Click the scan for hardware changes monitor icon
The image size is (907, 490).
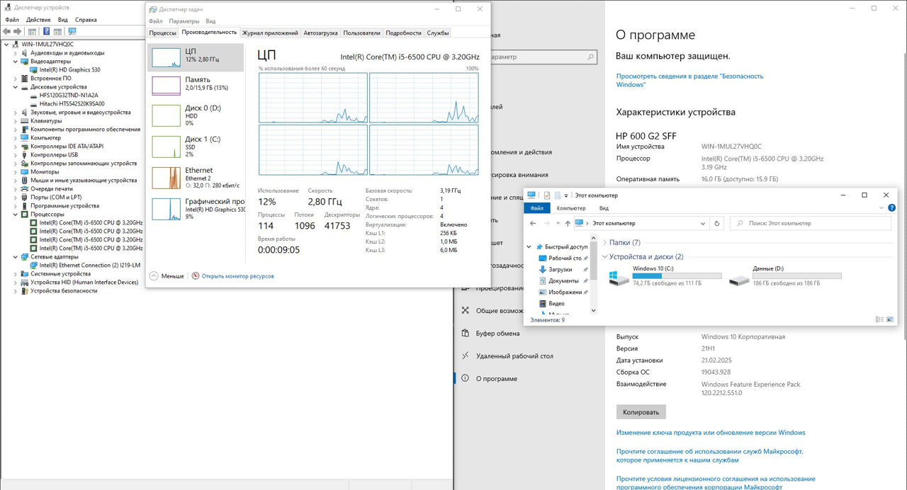click(72, 31)
